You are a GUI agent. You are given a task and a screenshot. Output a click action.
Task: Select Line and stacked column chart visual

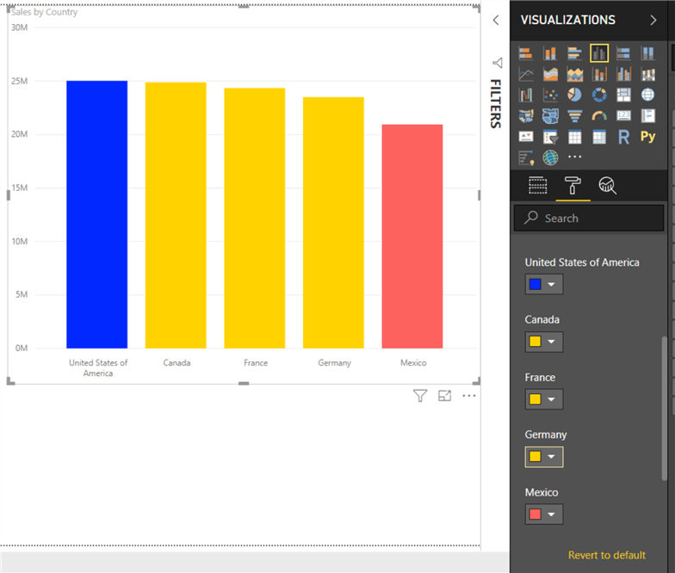[x=599, y=74]
